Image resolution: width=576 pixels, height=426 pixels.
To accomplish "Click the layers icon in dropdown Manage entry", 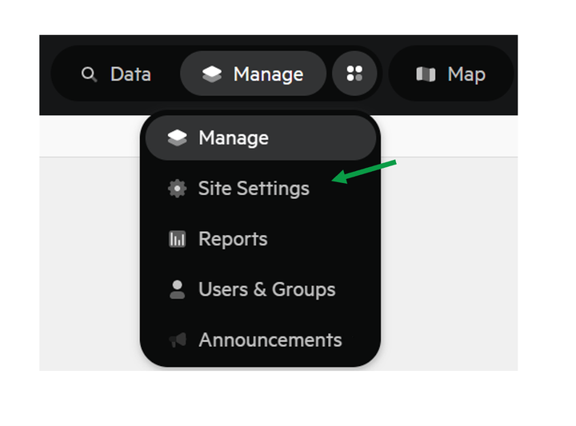I will tap(177, 138).
